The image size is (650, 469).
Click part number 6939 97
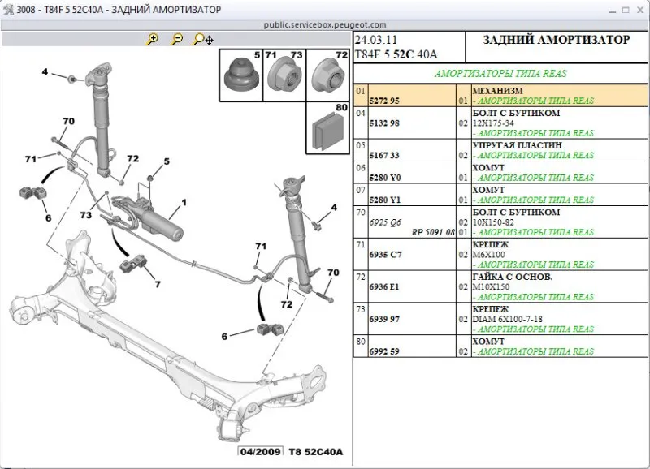tap(384, 319)
